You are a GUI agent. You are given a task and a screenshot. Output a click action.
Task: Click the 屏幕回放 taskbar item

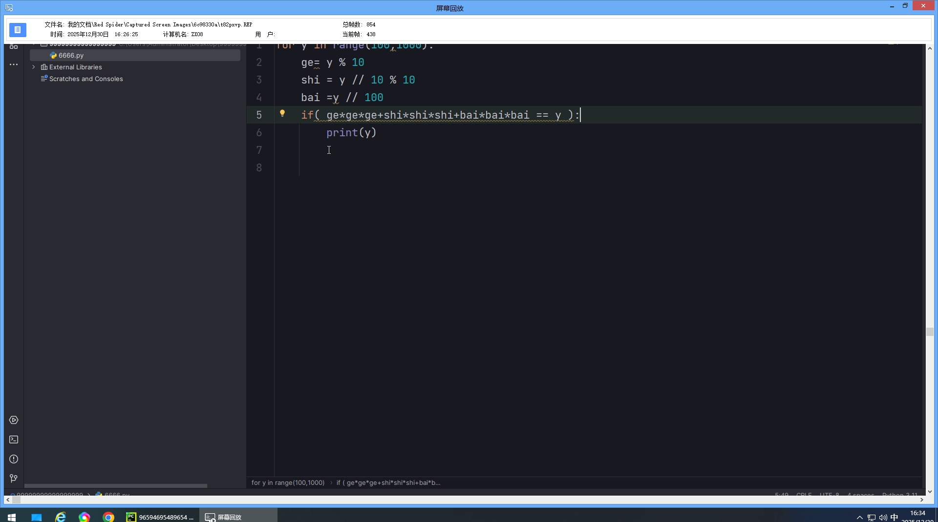[x=224, y=517]
